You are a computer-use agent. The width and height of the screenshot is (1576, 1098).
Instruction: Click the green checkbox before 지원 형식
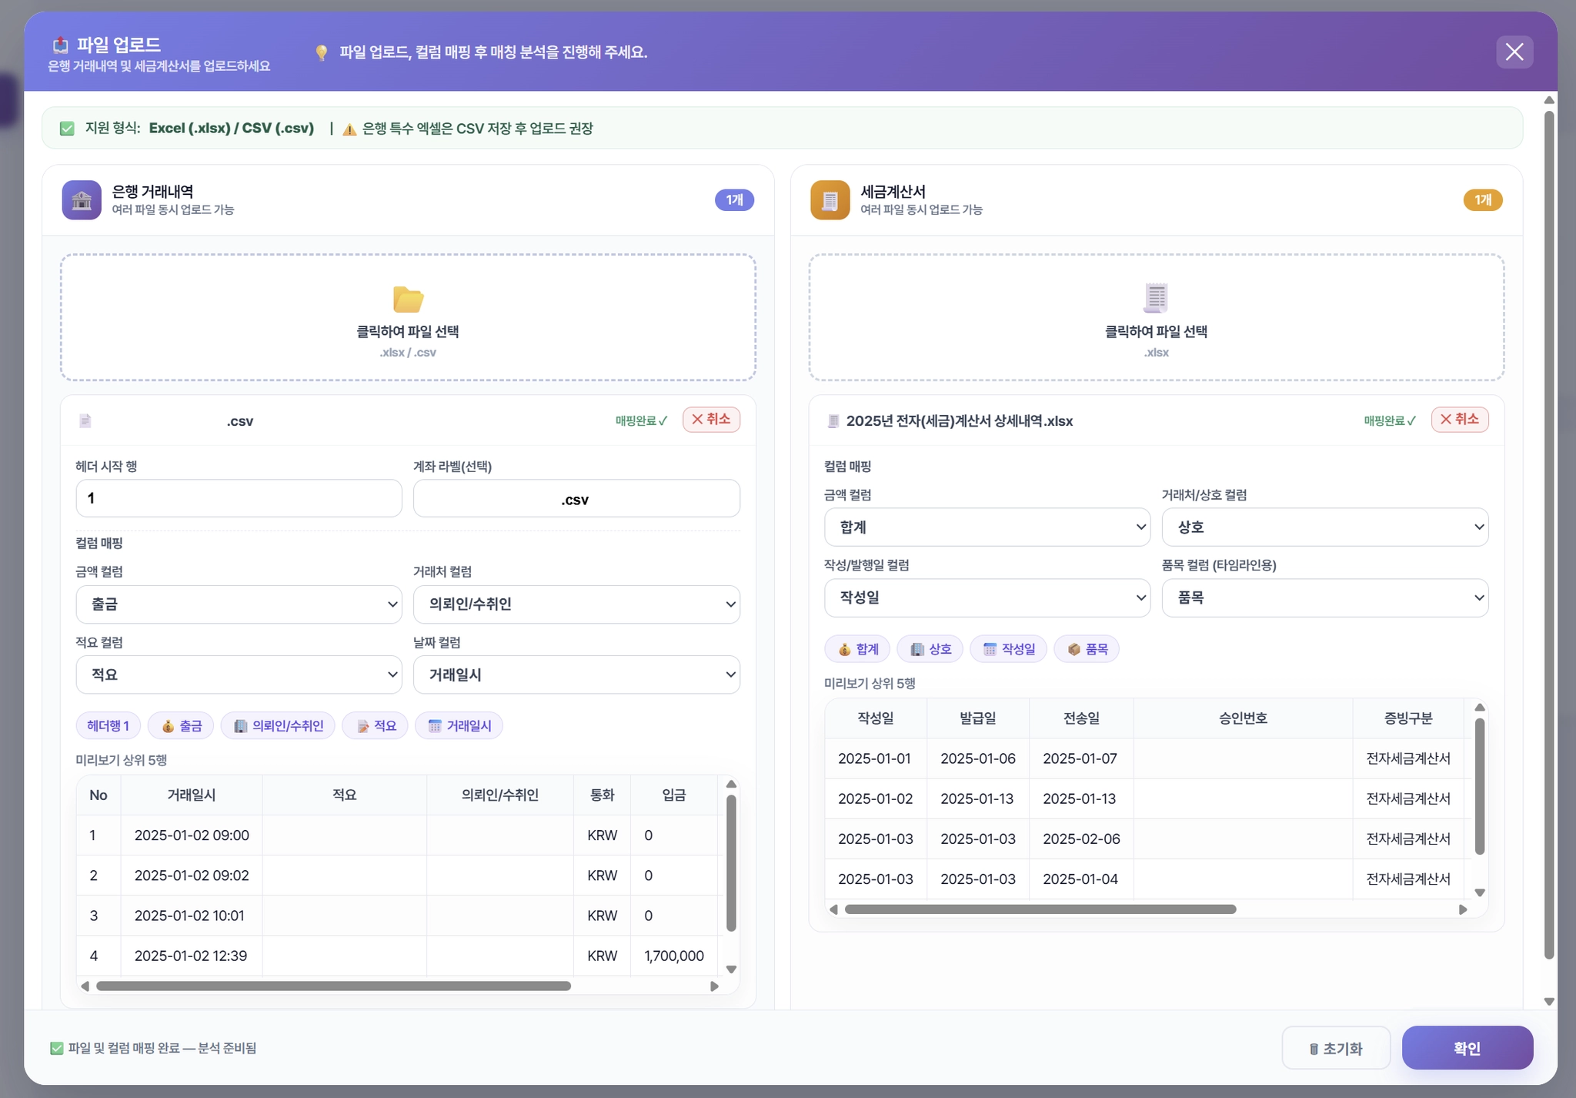pyautogui.click(x=67, y=129)
